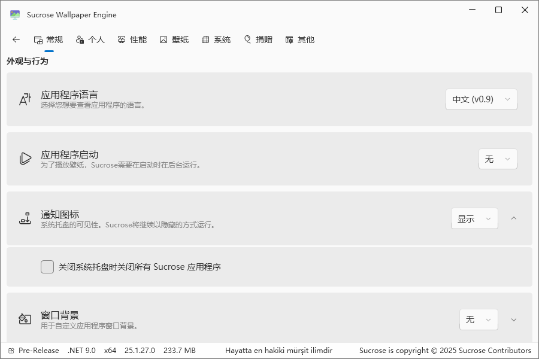The width and height of the screenshot is (539, 359).
Task: Open the application language dropdown 中文 (v0.9)
Action: tap(482, 99)
